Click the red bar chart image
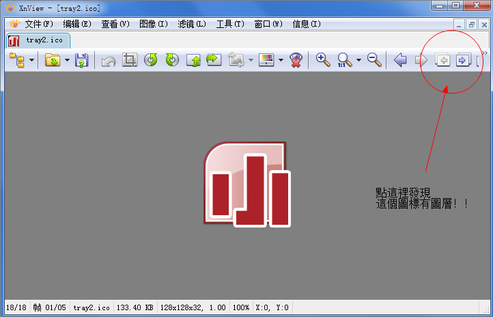Screen dimensions: 493x317 click(x=247, y=184)
